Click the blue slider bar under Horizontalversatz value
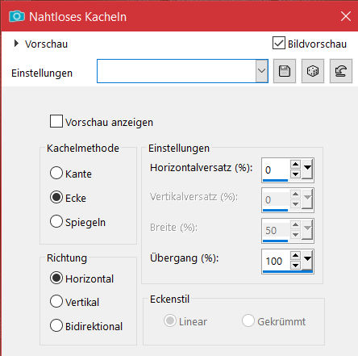 [x=275, y=181]
